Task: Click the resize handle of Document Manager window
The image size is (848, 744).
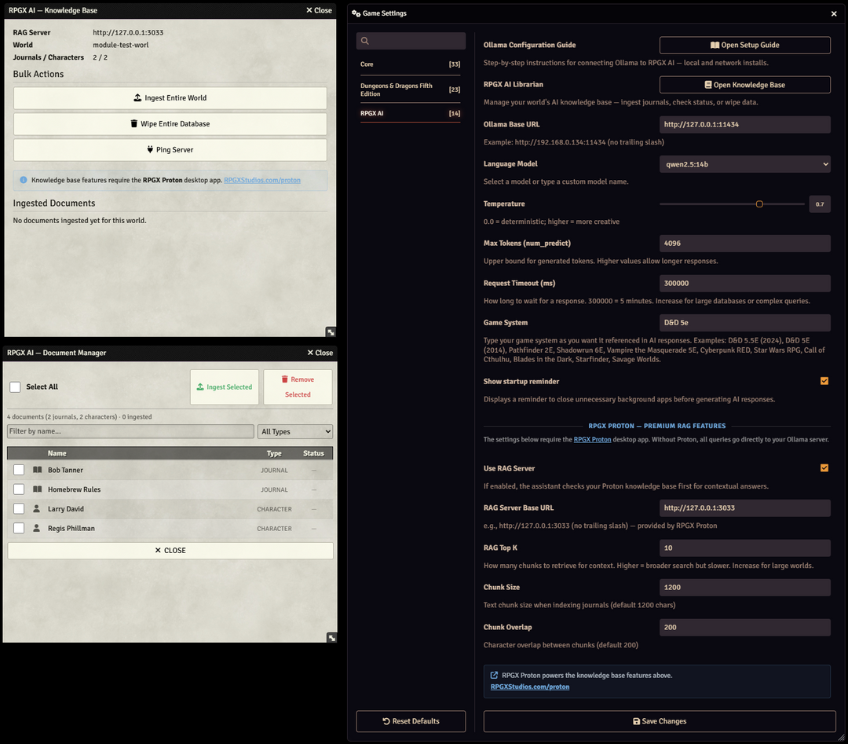Action: pos(331,638)
